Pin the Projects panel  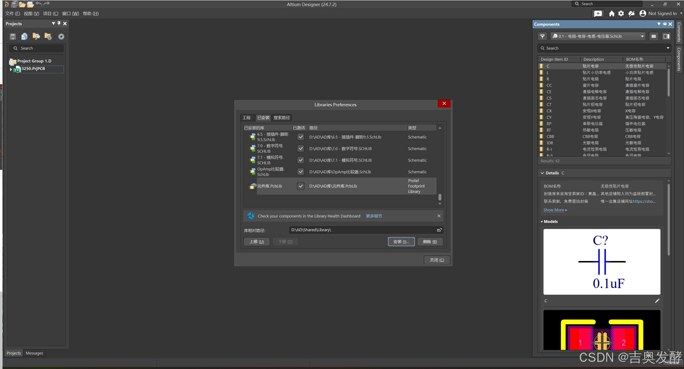[59, 23]
